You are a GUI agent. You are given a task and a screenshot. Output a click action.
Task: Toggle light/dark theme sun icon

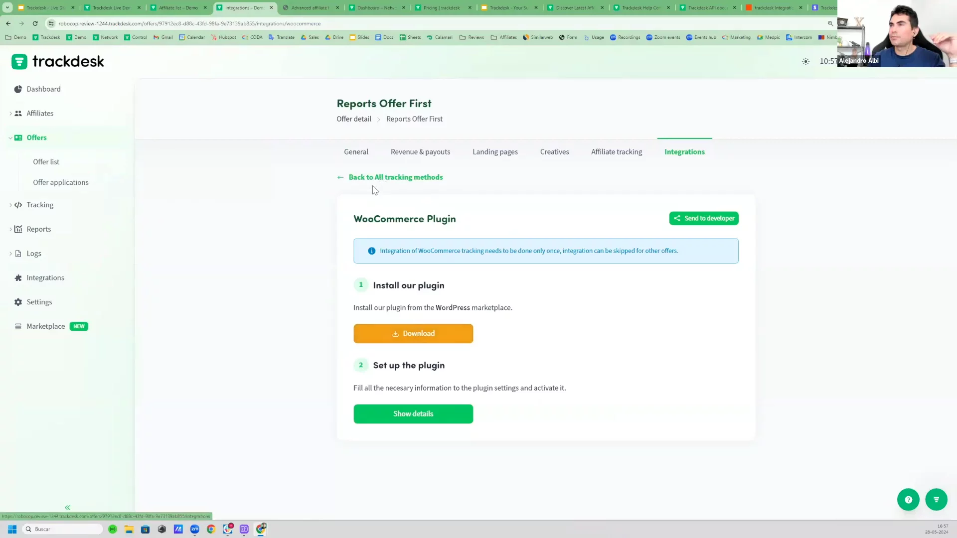805,62
